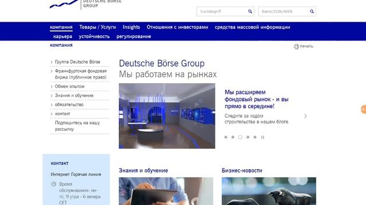
Task: Open регулирование menu item
Action: click(x=134, y=36)
